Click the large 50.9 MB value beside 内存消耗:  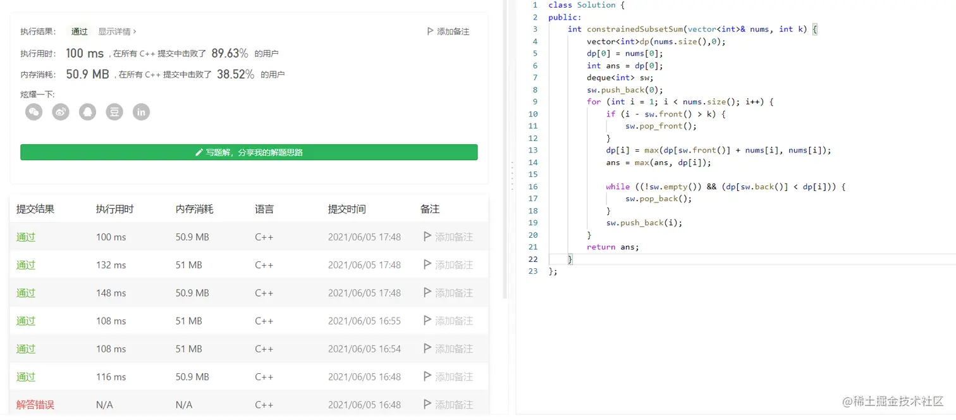(x=88, y=74)
